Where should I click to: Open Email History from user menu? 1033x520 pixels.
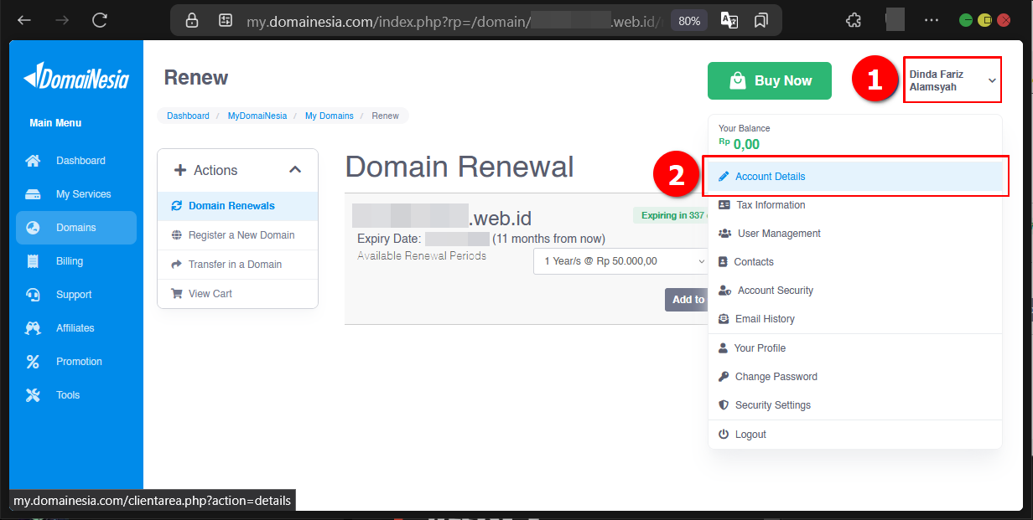coord(855,319)
